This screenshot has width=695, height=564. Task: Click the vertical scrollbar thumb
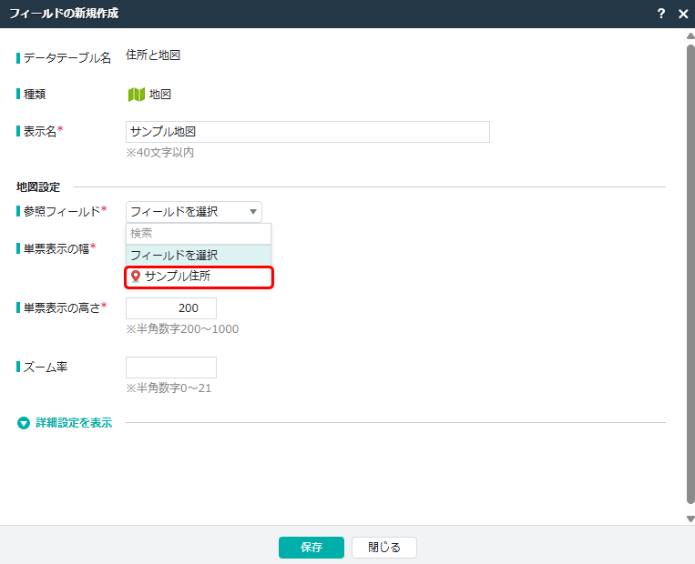click(690, 274)
